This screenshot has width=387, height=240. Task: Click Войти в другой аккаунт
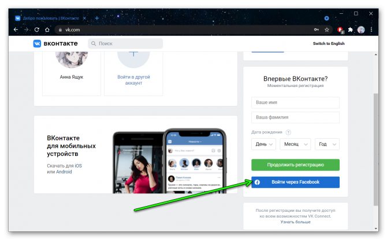(133, 80)
